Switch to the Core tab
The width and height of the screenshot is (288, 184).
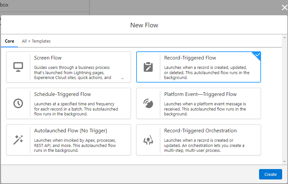(x=9, y=41)
